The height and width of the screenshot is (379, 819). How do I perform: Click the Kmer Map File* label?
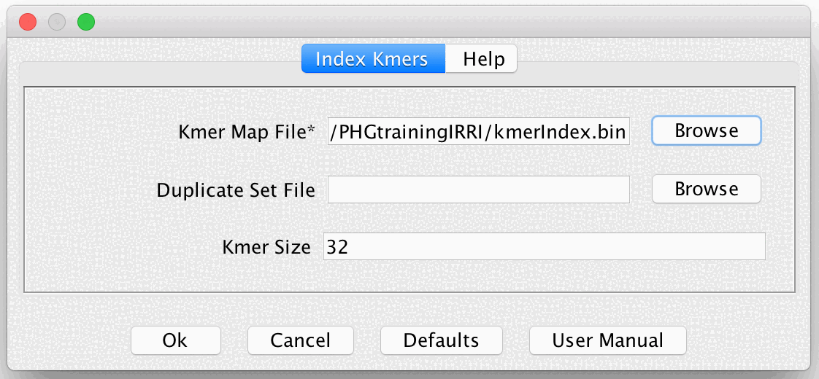point(247,132)
